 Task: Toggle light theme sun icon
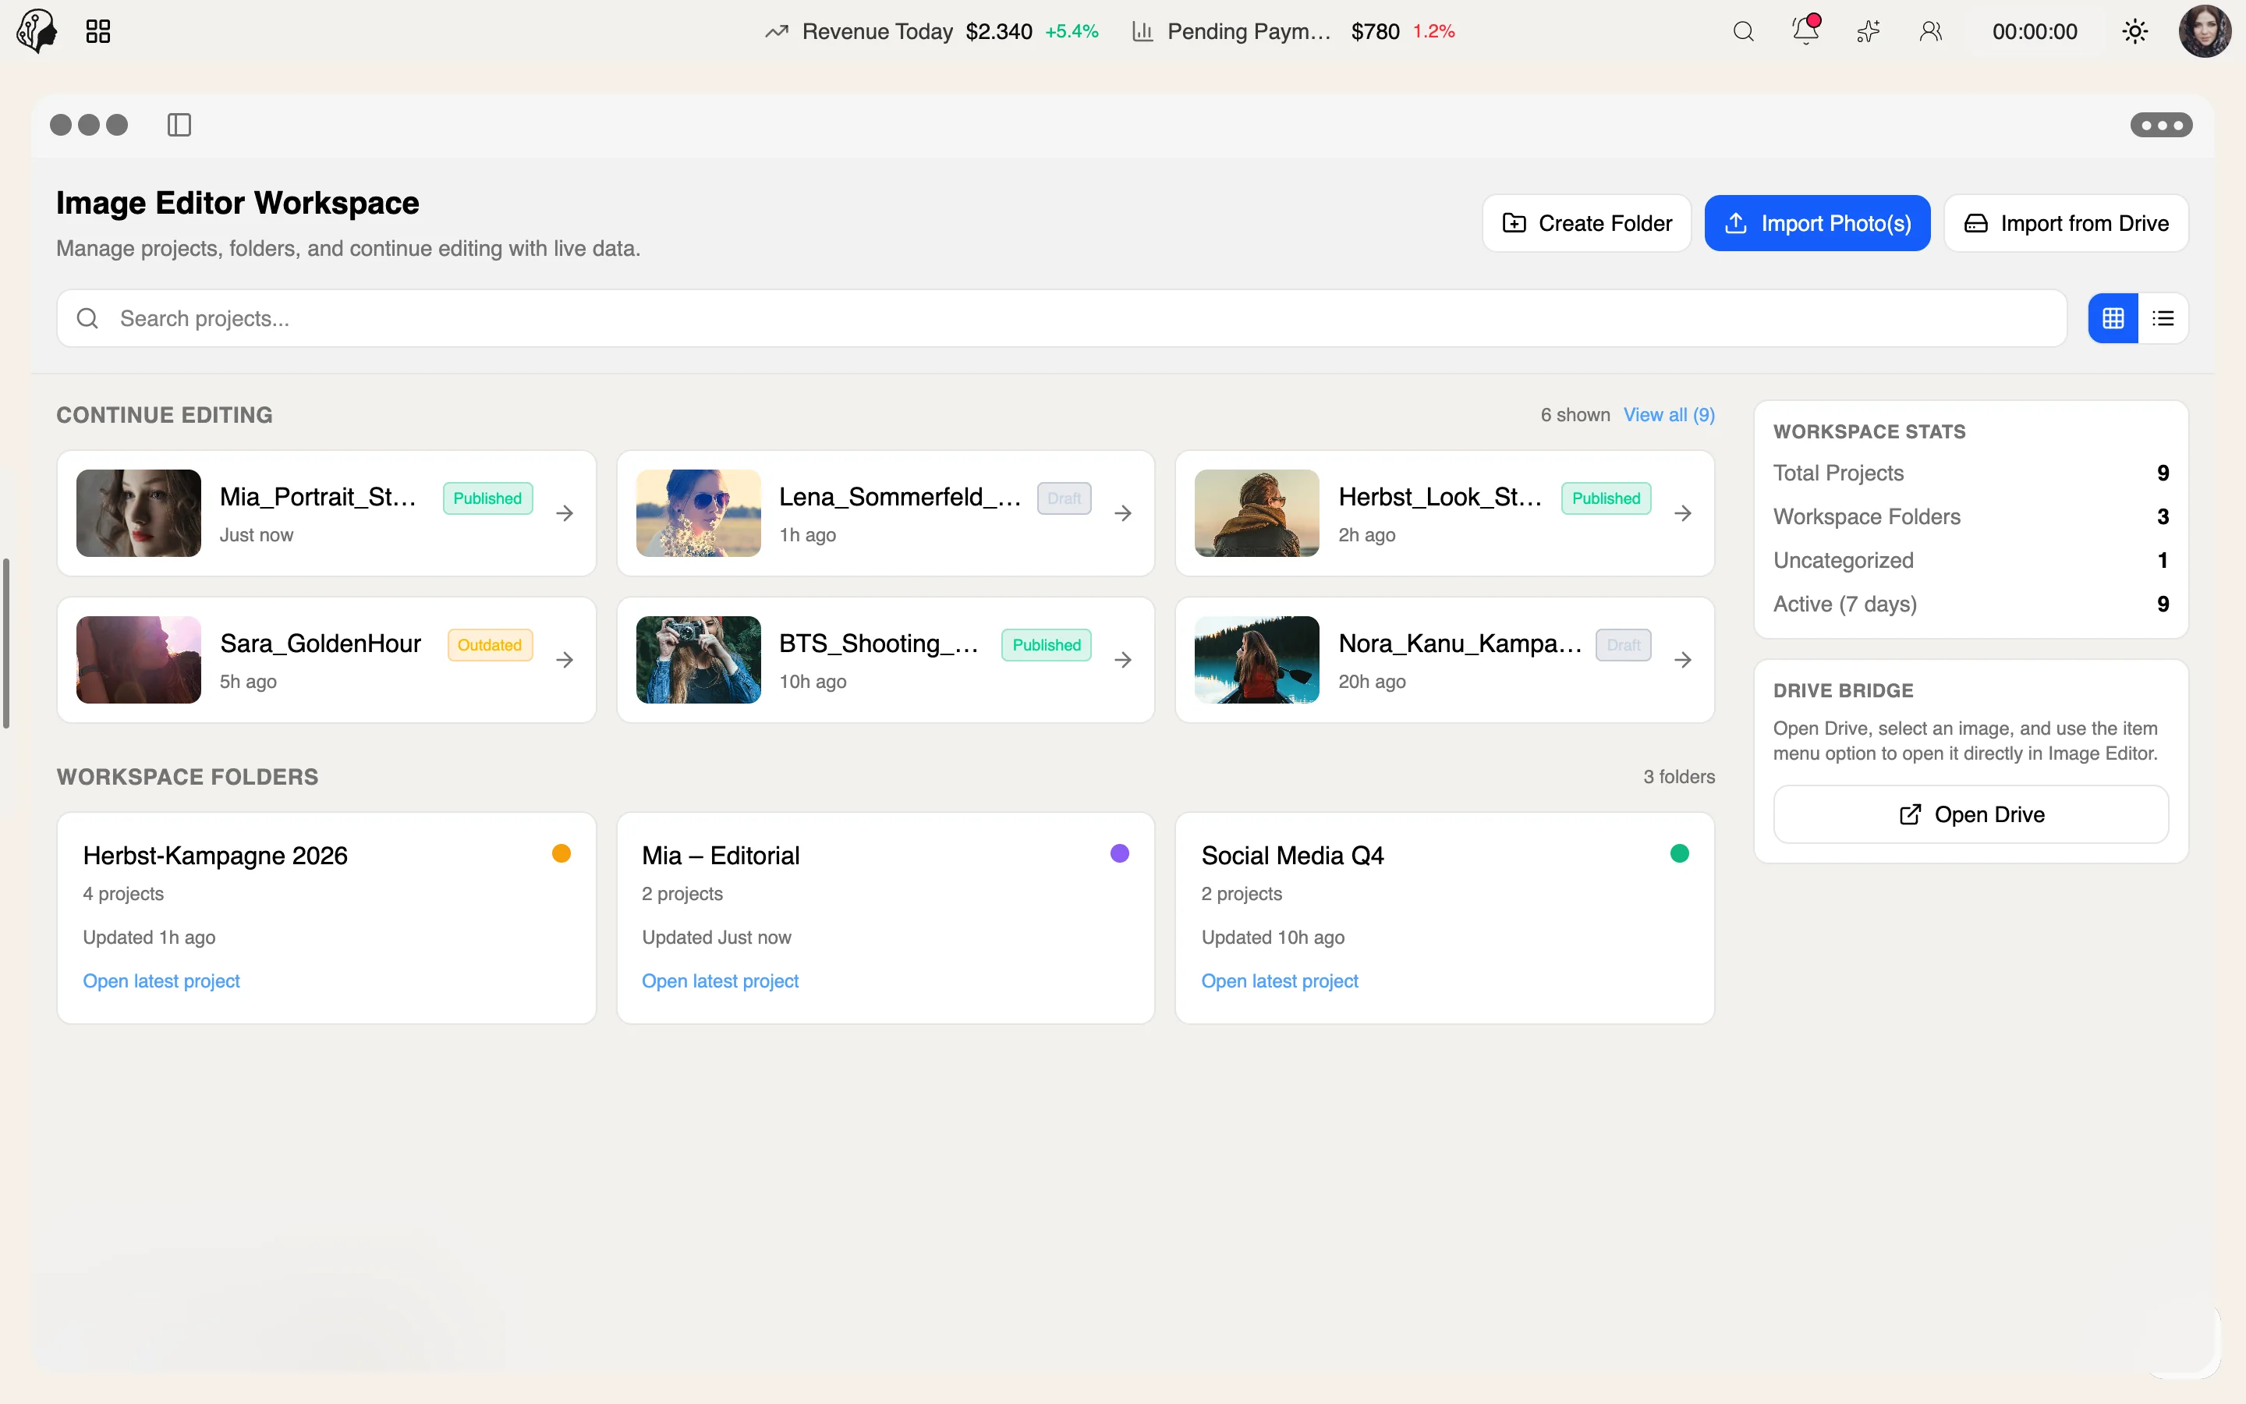pyautogui.click(x=2134, y=31)
